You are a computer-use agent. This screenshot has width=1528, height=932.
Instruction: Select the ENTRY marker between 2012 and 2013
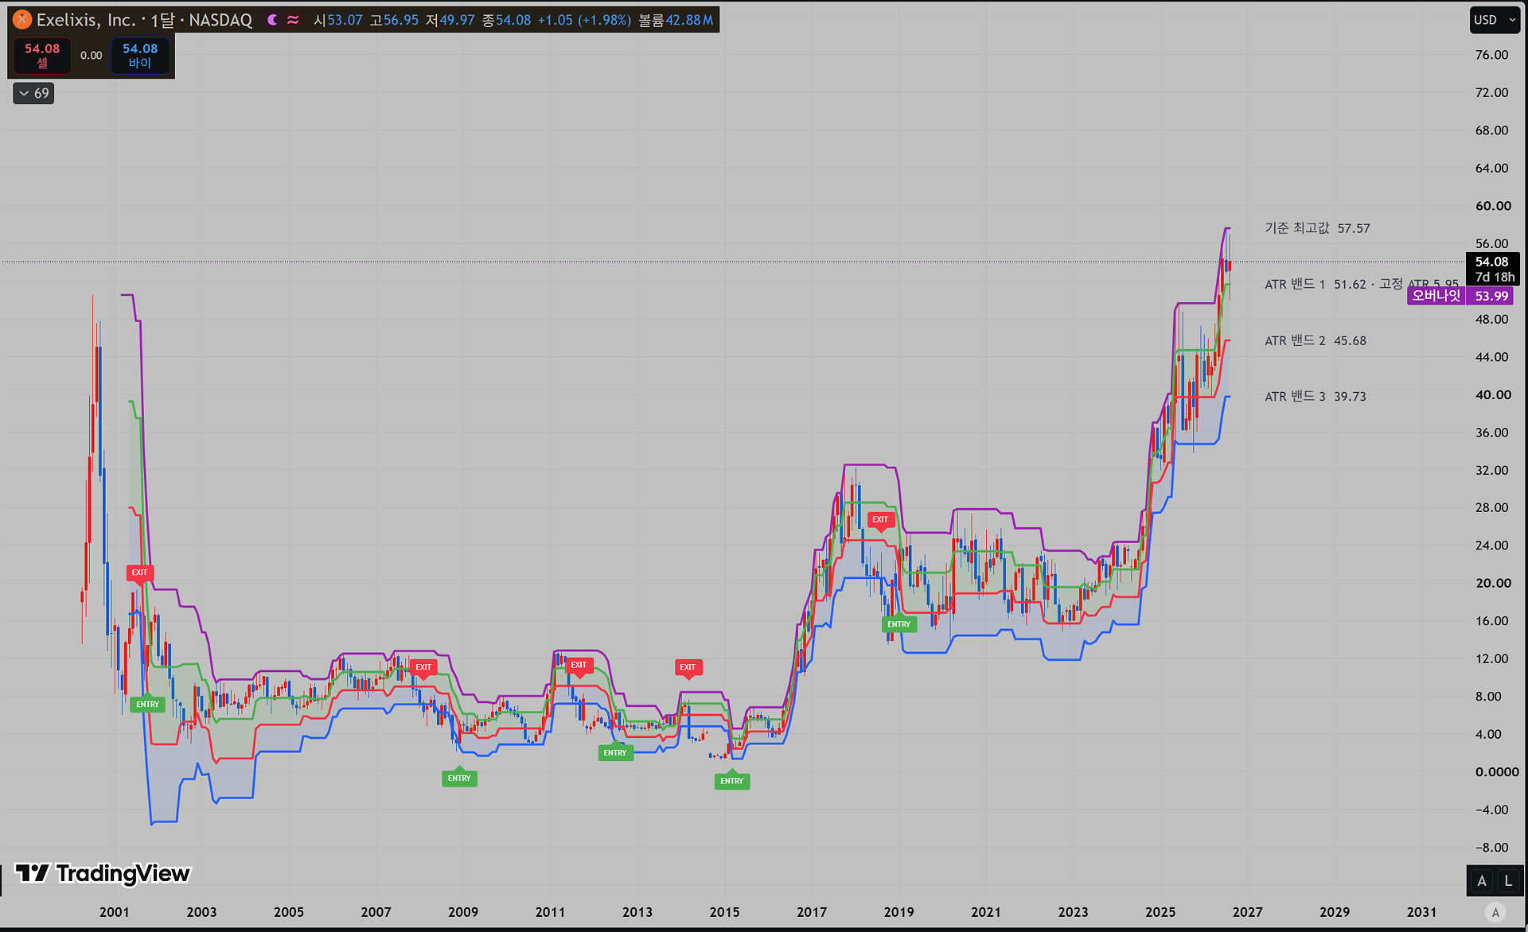point(615,751)
